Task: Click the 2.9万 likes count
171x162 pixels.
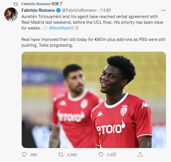Action: [x=112, y=155]
